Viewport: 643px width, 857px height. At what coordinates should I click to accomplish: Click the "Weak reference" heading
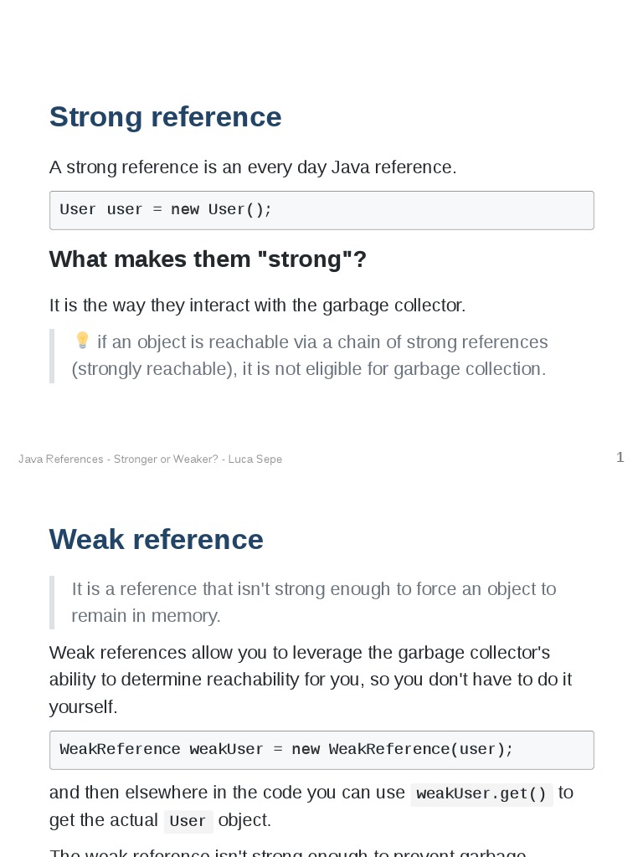pyautogui.click(x=156, y=540)
